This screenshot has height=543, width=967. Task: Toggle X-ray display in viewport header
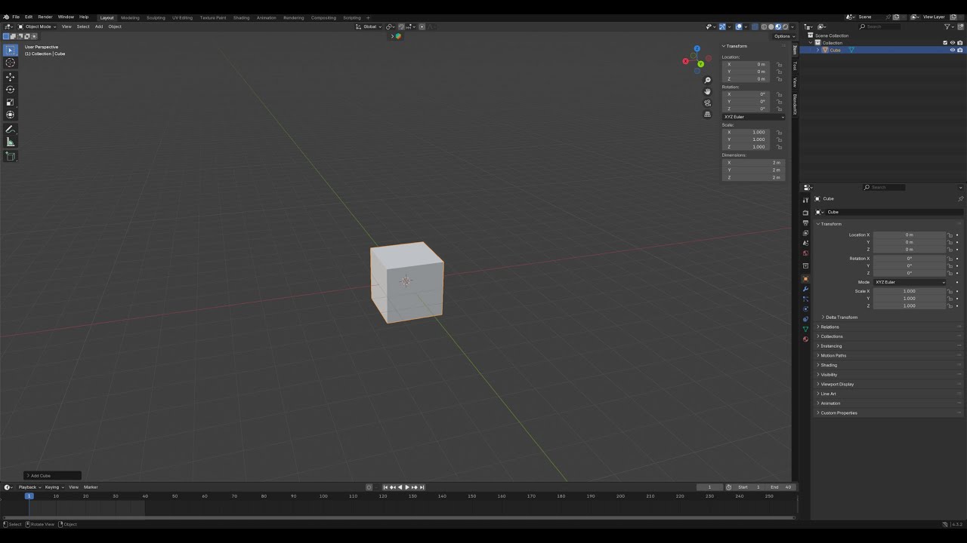tap(754, 26)
